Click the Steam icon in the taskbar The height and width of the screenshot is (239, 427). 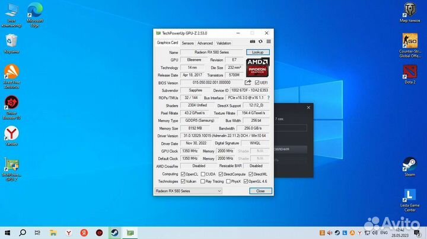click(114, 232)
